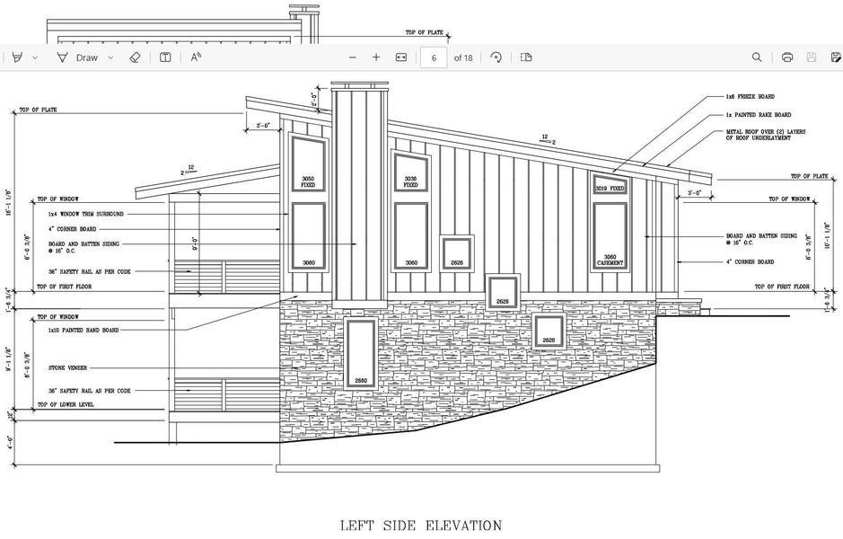
Task: Enable the Draw pen tool
Action: (x=61, y=57)
